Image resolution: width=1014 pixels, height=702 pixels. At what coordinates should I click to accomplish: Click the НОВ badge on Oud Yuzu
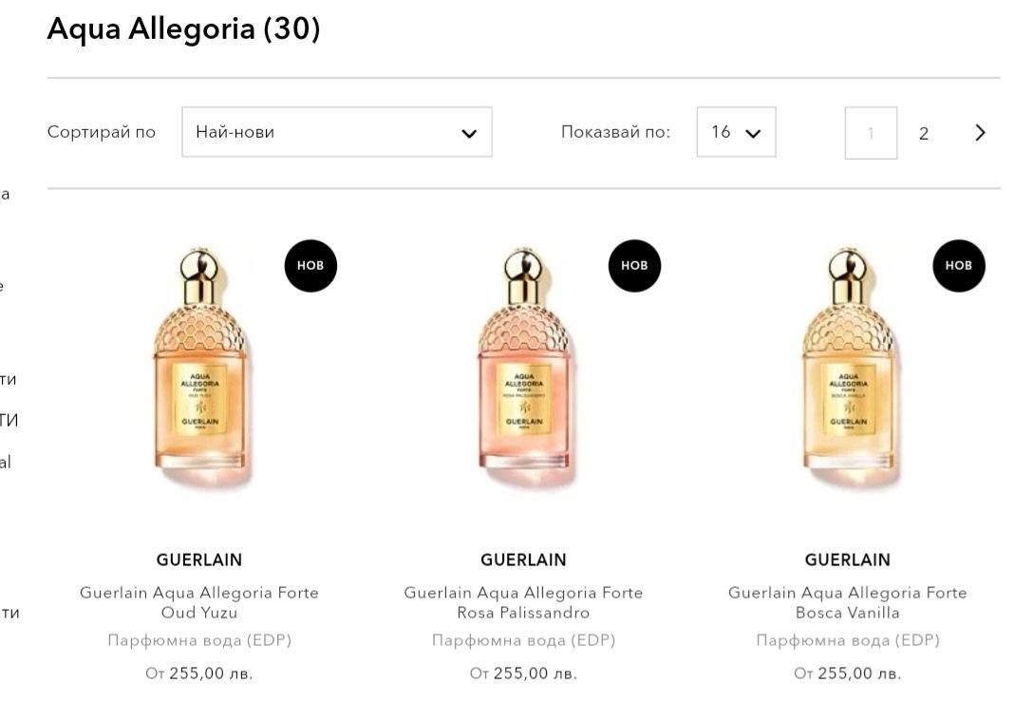click(x=310, y=266)
